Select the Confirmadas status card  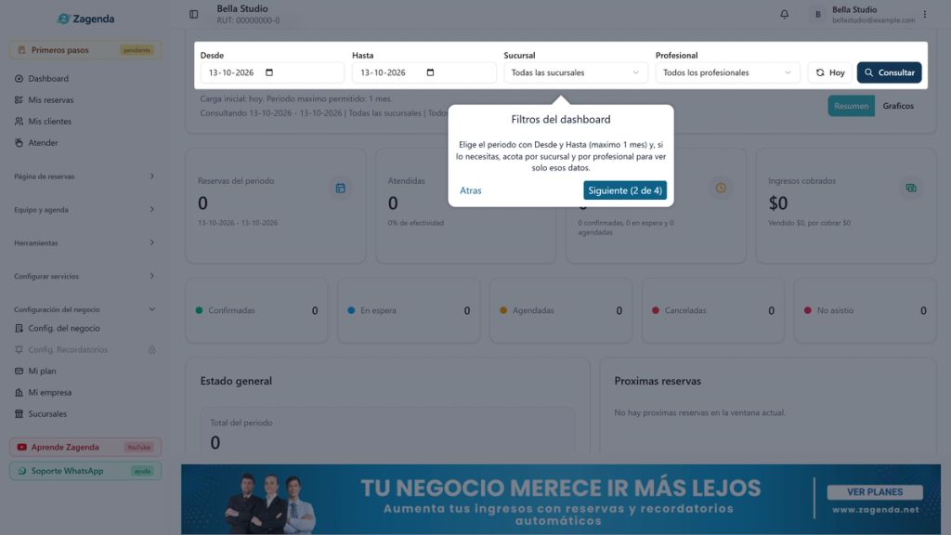click(256, 310)
